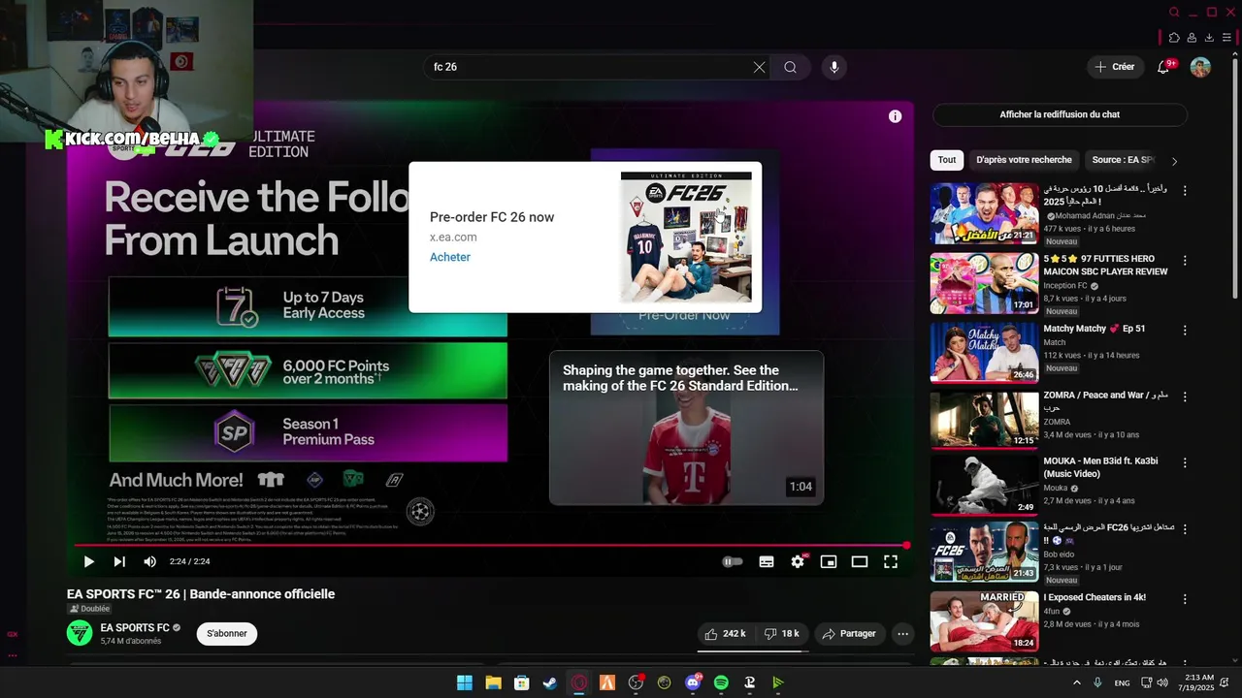Open browser extensions puzzle icon
The image size is (1242, 698).
click(x=1174, y=38)
